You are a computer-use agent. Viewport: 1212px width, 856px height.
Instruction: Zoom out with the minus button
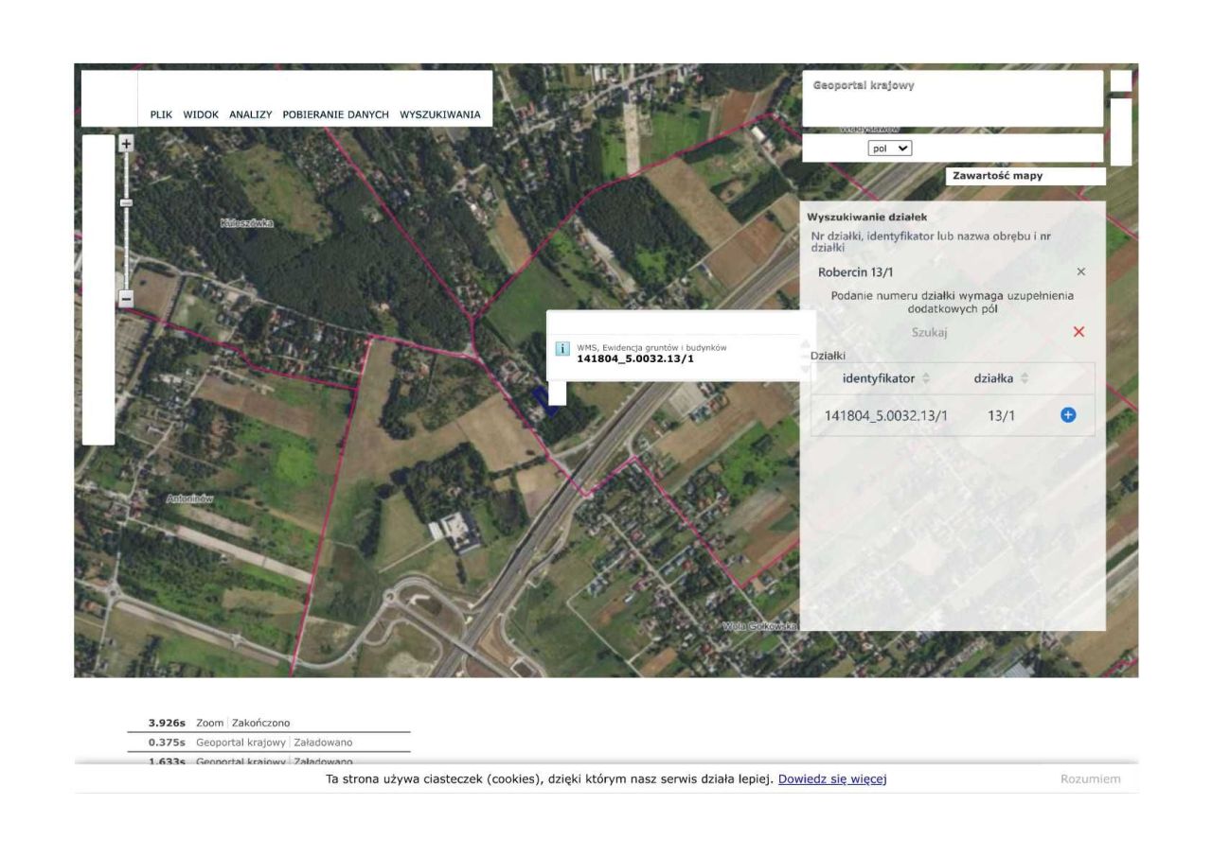coord(126,299)
